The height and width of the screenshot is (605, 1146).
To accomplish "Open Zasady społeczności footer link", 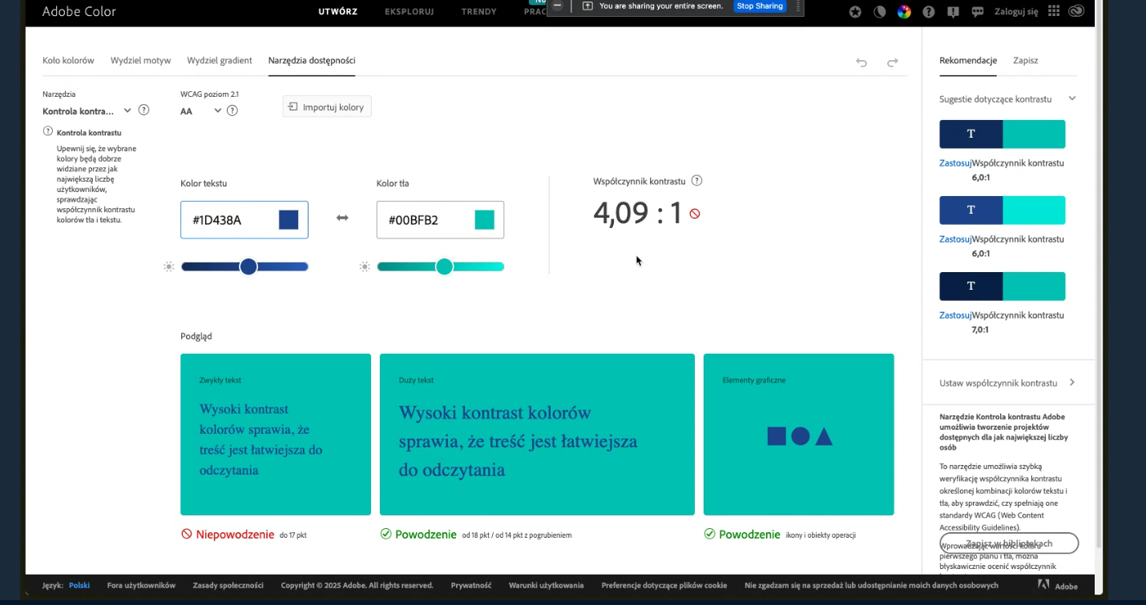I will [x=228, y=585].
